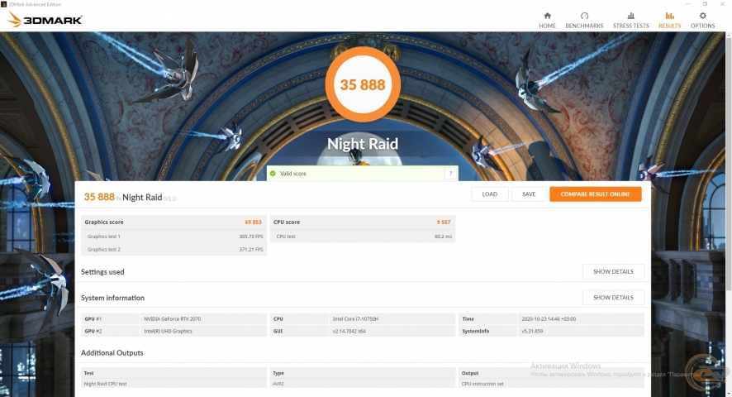
Task: Open the Options gear menu
Action: point(702,21)
